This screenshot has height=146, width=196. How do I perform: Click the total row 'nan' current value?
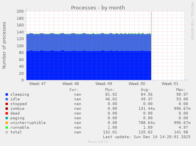[78, 132]
